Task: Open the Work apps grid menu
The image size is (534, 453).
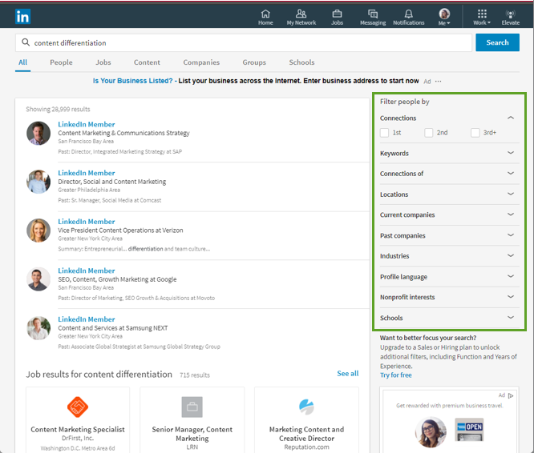Action: (482, 17)
